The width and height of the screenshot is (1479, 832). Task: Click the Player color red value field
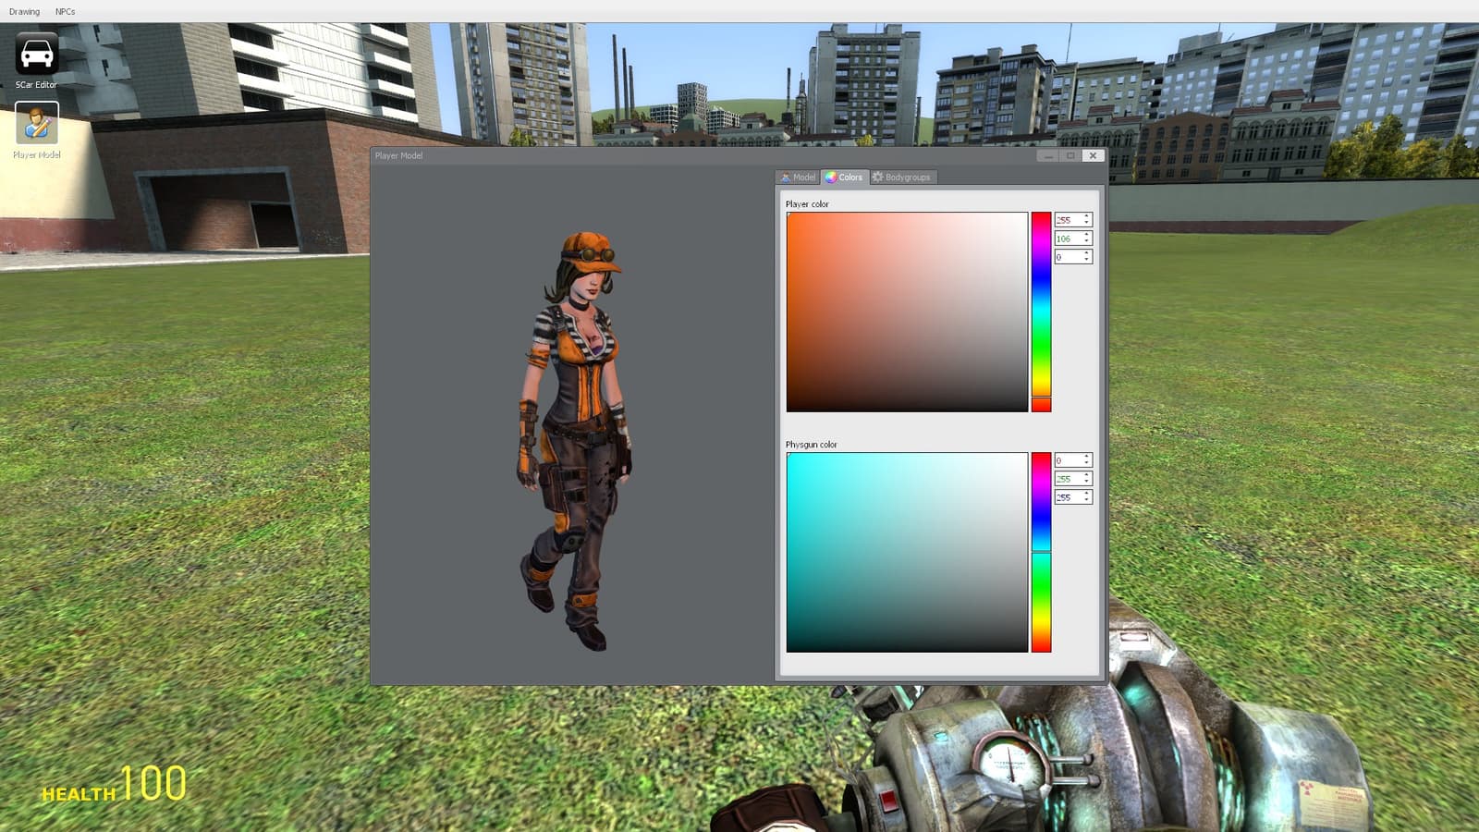(1073, 220)
